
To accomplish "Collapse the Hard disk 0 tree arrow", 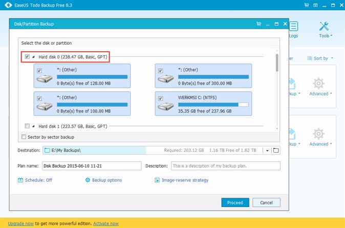I will pos(33,57).
